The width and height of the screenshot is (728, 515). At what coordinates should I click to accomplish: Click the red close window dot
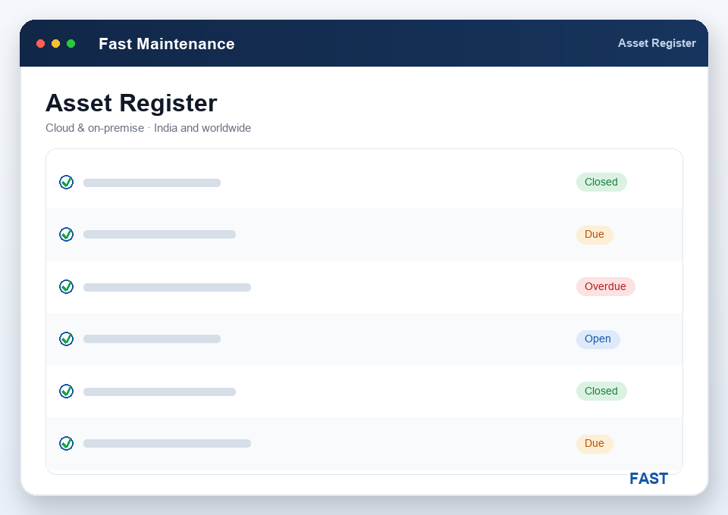pyautogui.click(x=40, y=44)
